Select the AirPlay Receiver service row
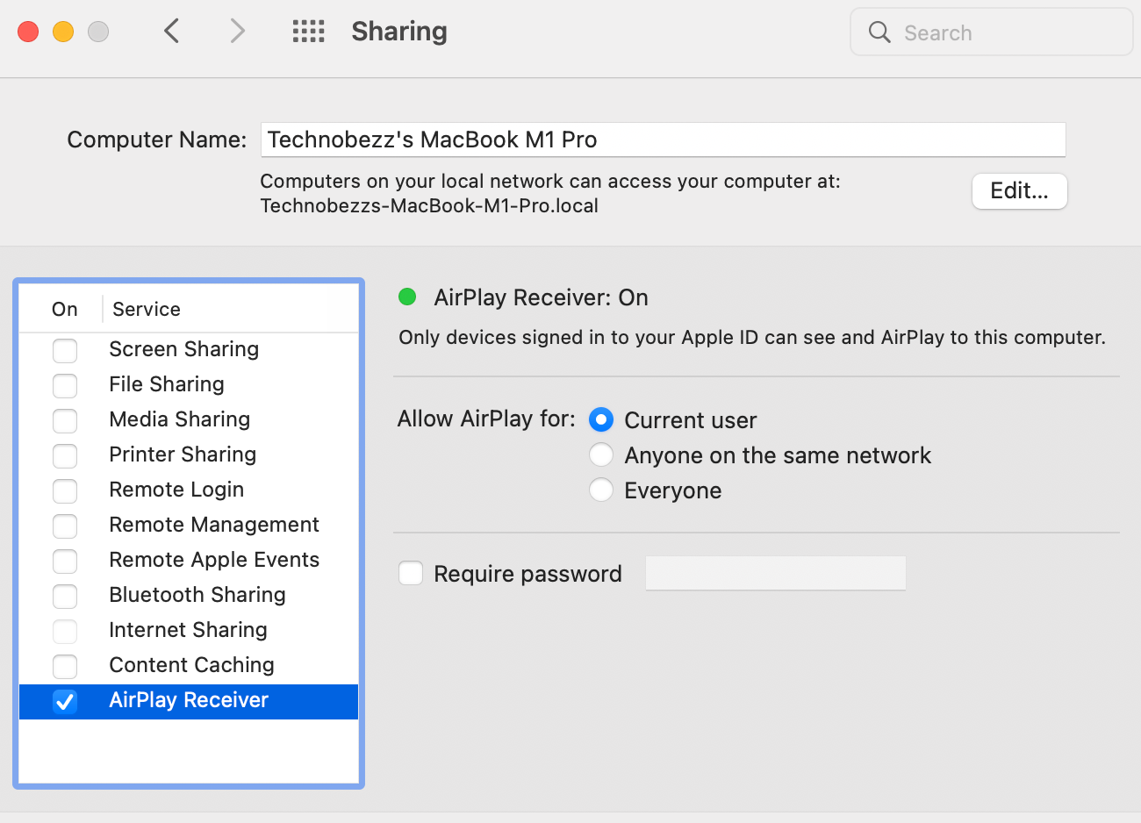 189,701
